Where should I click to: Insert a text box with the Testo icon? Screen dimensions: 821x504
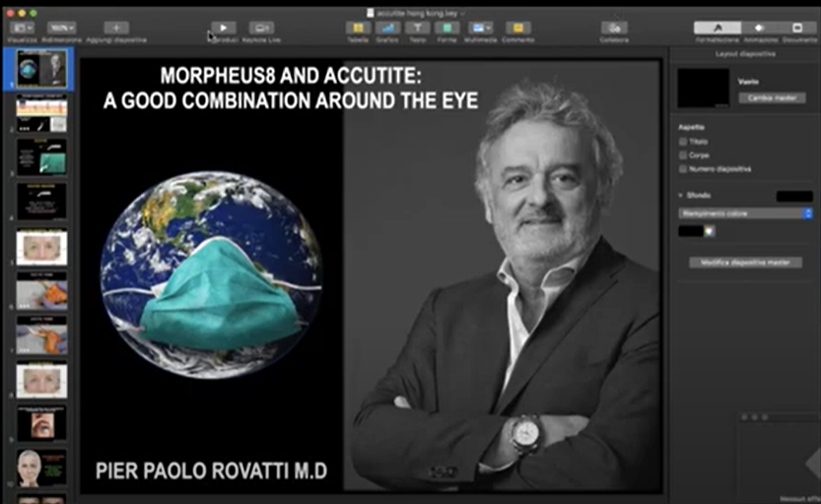click(417, 28)
